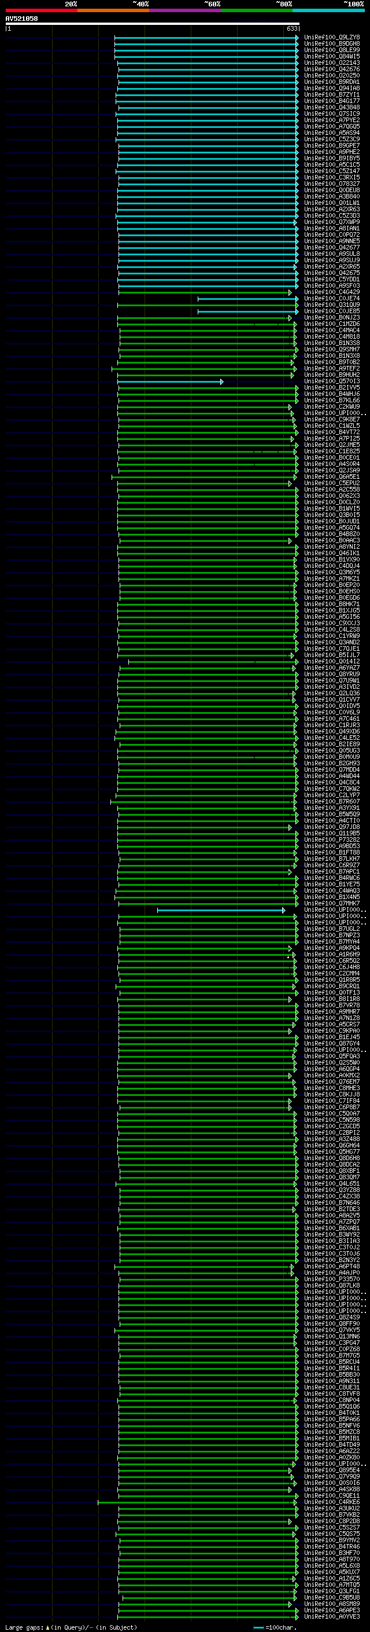Open hit UniRef100_B5IJL7
Image resolution: width=370 pixels, height=1632 pixels.
(x=332, y=655)
